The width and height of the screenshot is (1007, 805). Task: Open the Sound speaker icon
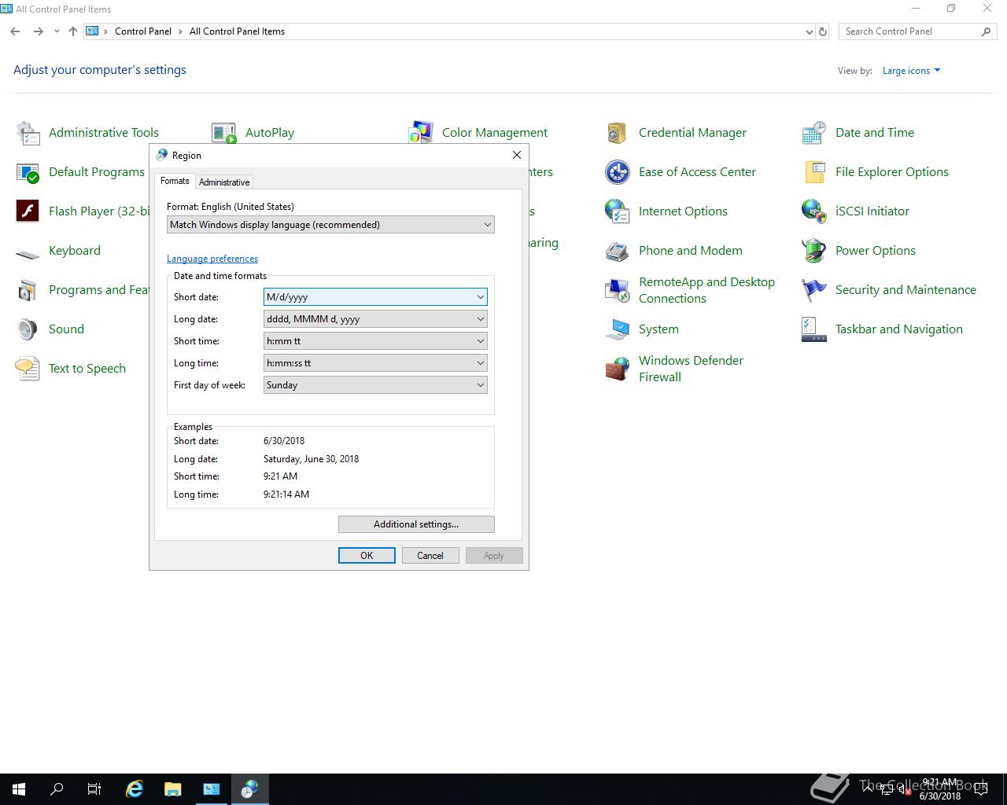pos(28,329)
